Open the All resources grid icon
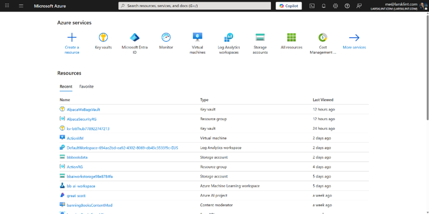Screen dimensions: 429x214 (291, 38)
